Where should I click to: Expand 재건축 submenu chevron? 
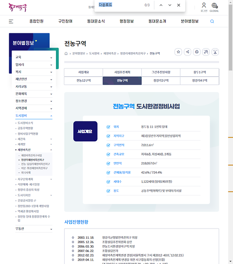(x=51, y=139)
